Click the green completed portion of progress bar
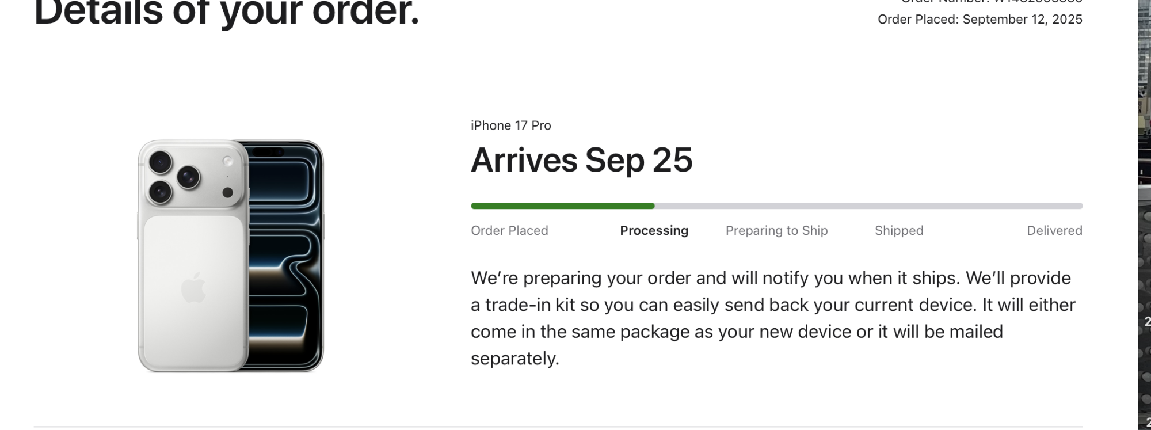This screenshot has width=1151, height=430. coord(562,206)
